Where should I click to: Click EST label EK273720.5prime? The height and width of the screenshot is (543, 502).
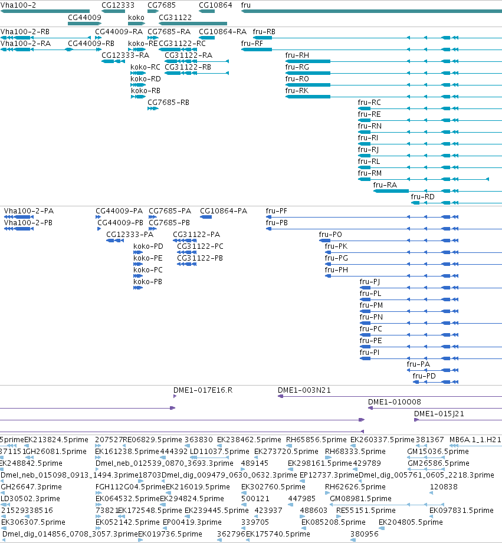coord(286,451)
